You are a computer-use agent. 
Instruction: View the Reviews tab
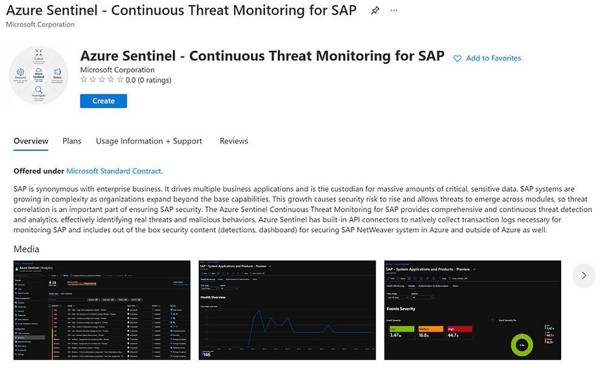(x=234, y=141)
